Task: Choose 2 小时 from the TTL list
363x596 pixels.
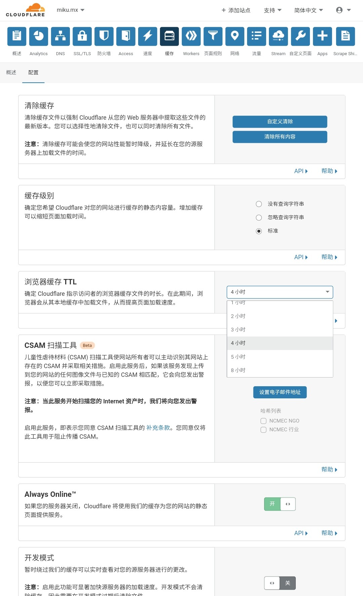Action: tap(280, 316)
